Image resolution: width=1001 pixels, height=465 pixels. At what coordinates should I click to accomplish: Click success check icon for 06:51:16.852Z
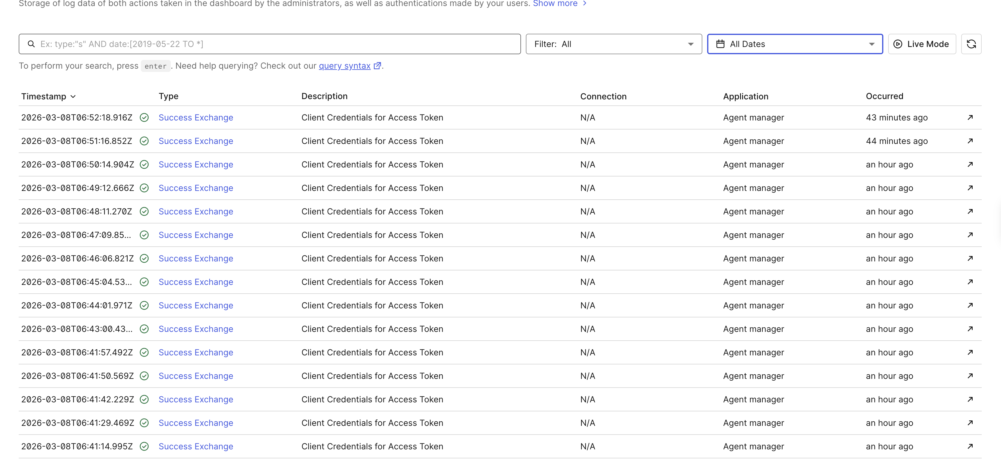[x=144, y=141]
